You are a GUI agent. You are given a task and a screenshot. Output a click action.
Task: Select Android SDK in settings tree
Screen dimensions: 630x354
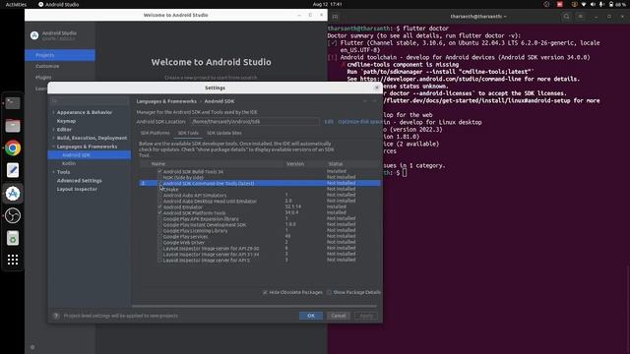click(90, 155)
